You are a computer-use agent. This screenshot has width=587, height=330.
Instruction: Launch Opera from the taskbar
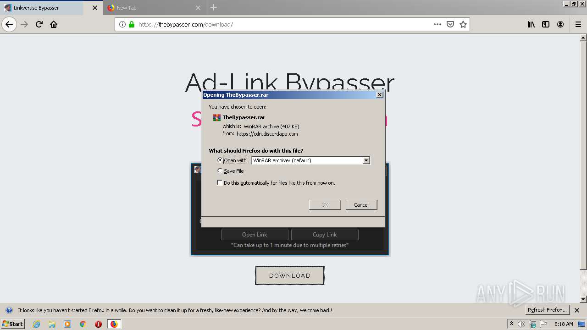click(x=98, y=324)
